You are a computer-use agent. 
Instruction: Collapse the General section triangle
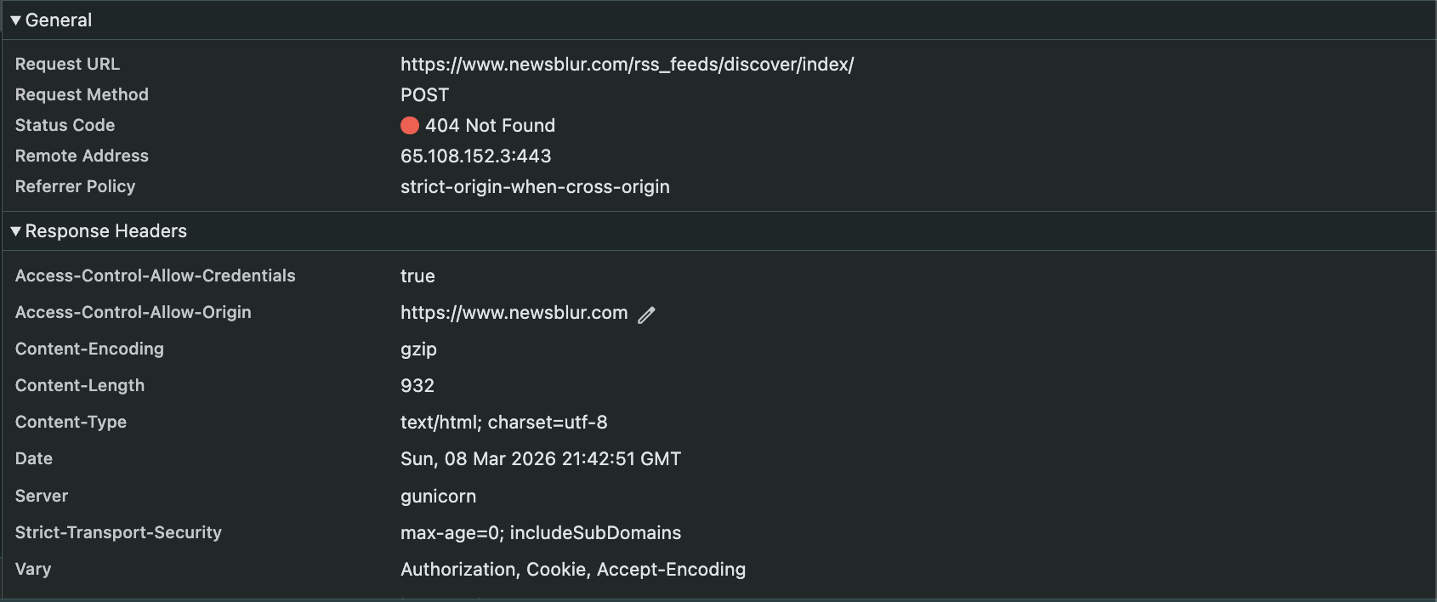15,20
